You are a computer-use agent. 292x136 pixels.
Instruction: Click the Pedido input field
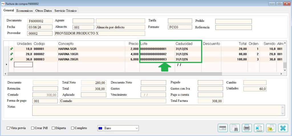(x=234, y=21)
